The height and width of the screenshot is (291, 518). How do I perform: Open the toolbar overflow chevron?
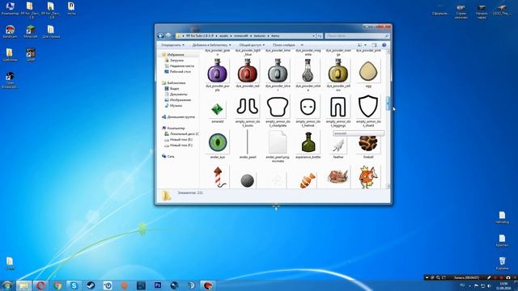coord(302,45)
